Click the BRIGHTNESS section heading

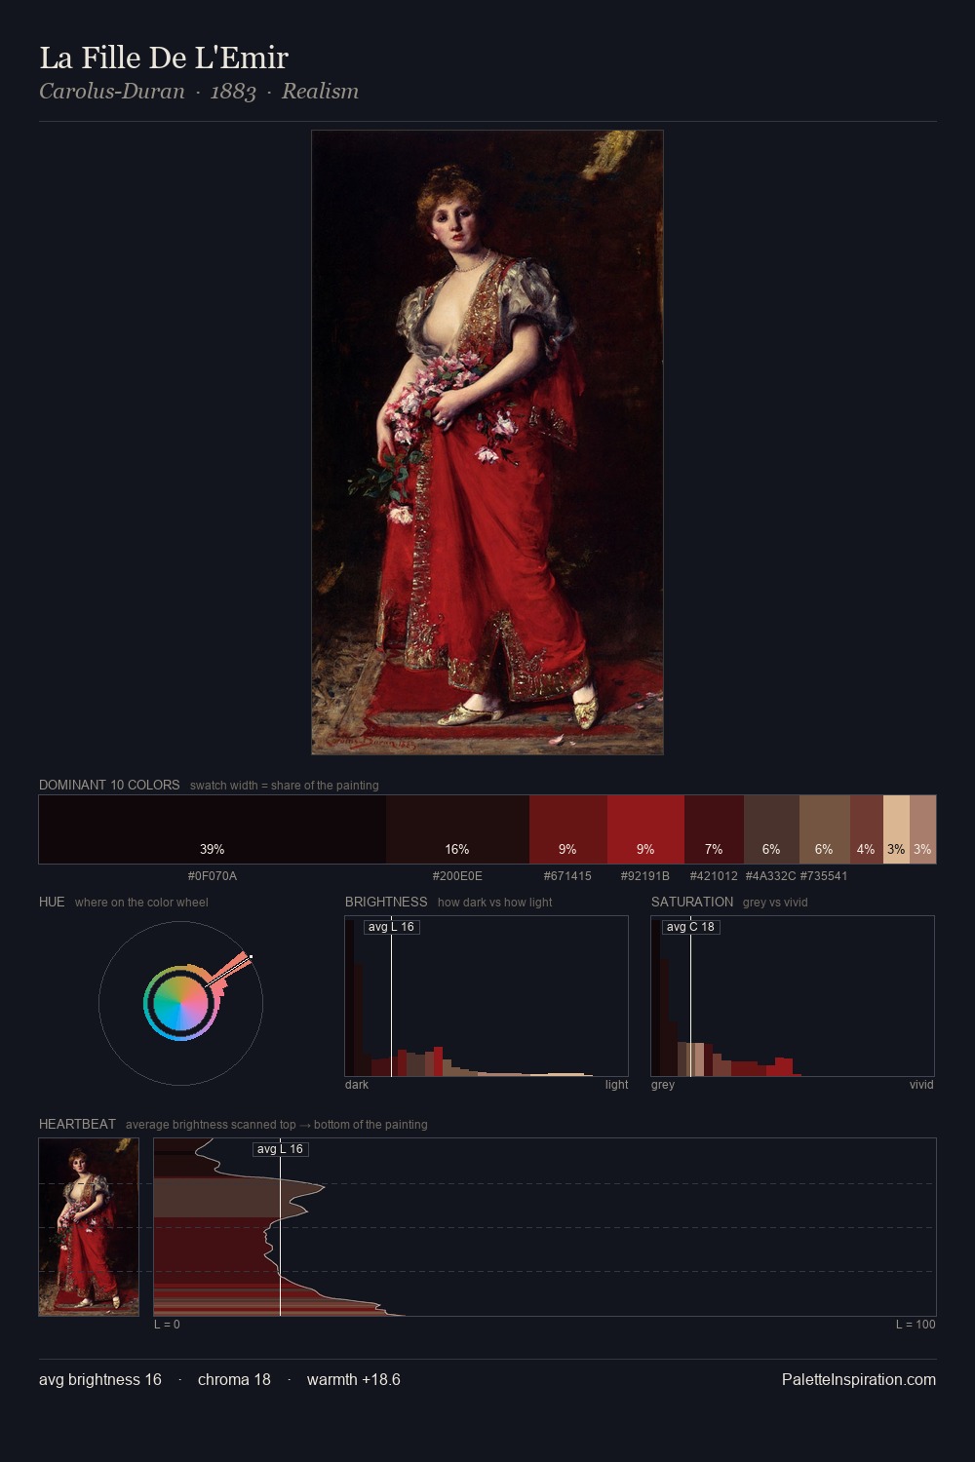[386, 902]
